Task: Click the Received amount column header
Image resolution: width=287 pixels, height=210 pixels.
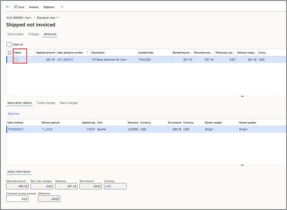Action: pyautogui.click(x=203, y=52)
